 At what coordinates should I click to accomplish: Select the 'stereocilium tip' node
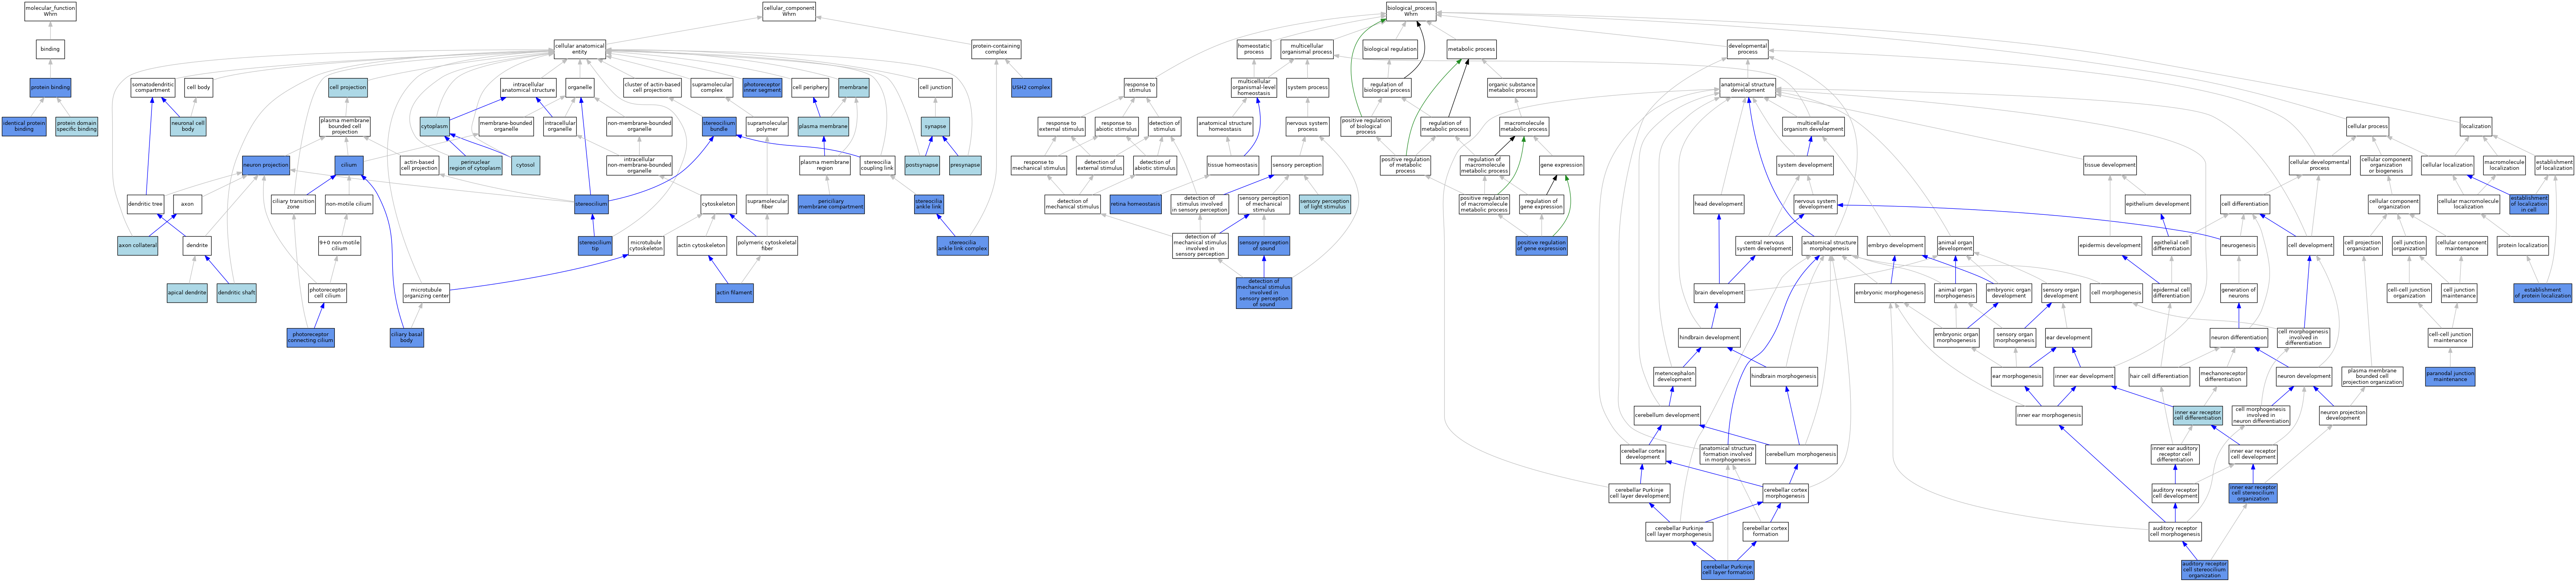point(595,245)
